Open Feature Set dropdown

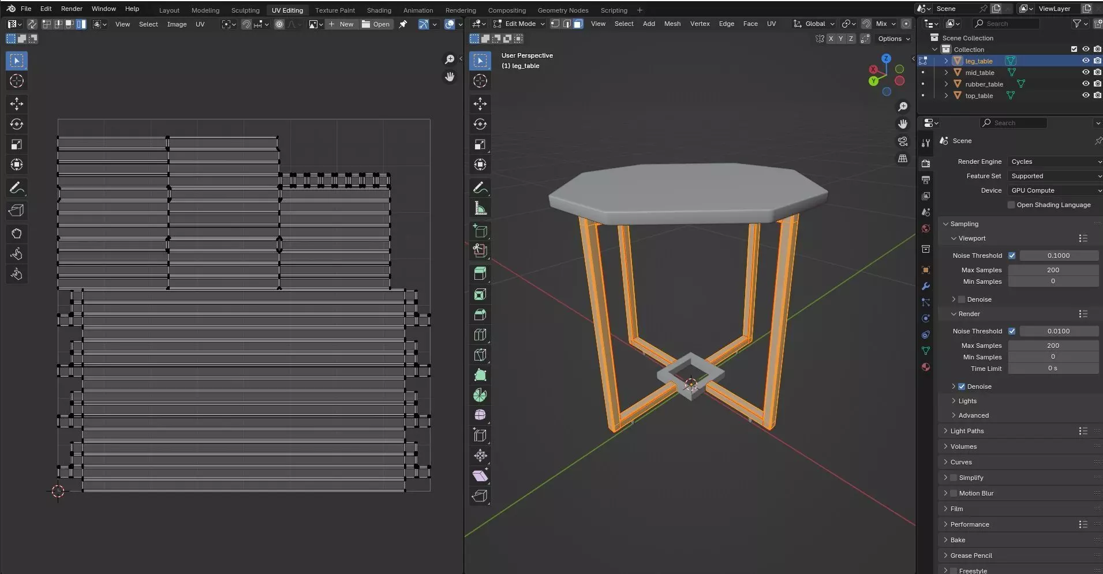pos(1055,176)
